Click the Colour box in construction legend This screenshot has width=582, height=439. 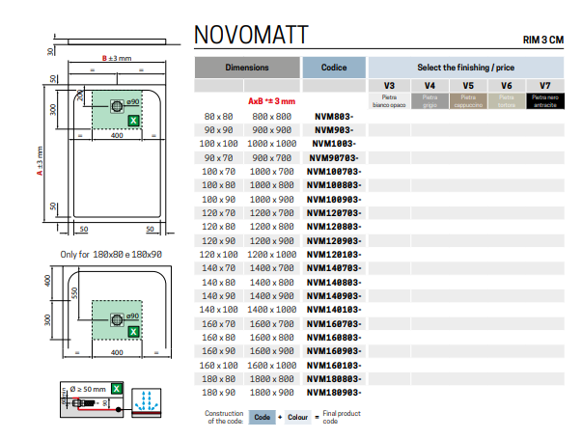298,417
